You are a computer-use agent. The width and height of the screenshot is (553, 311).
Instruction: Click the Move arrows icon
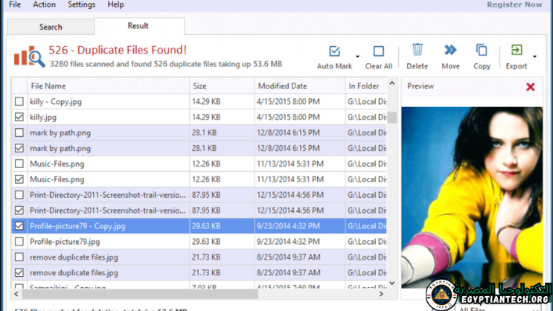point(450,50)
